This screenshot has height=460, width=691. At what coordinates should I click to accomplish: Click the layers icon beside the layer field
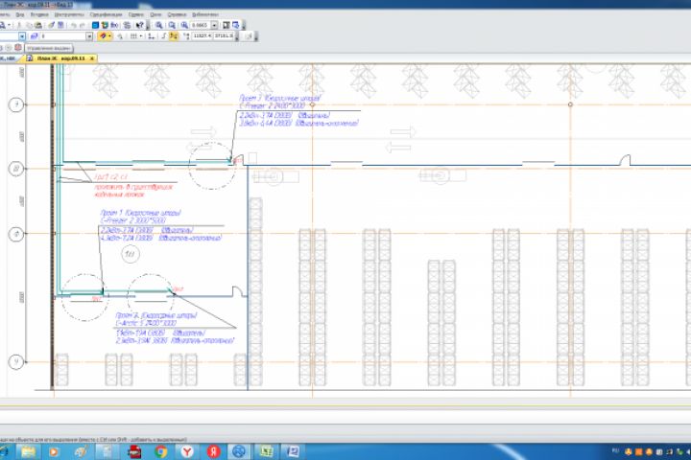pyautogui.click(x=34, y=36)
